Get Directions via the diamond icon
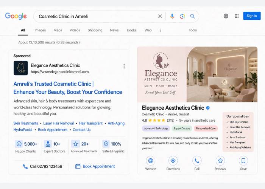 173,161
